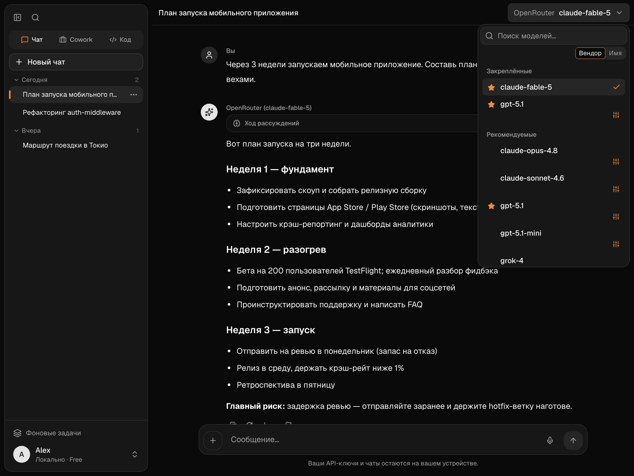Click the send arrow button
Screen dimensions: 634x476
pyautogui.click(x=573, y=440)
